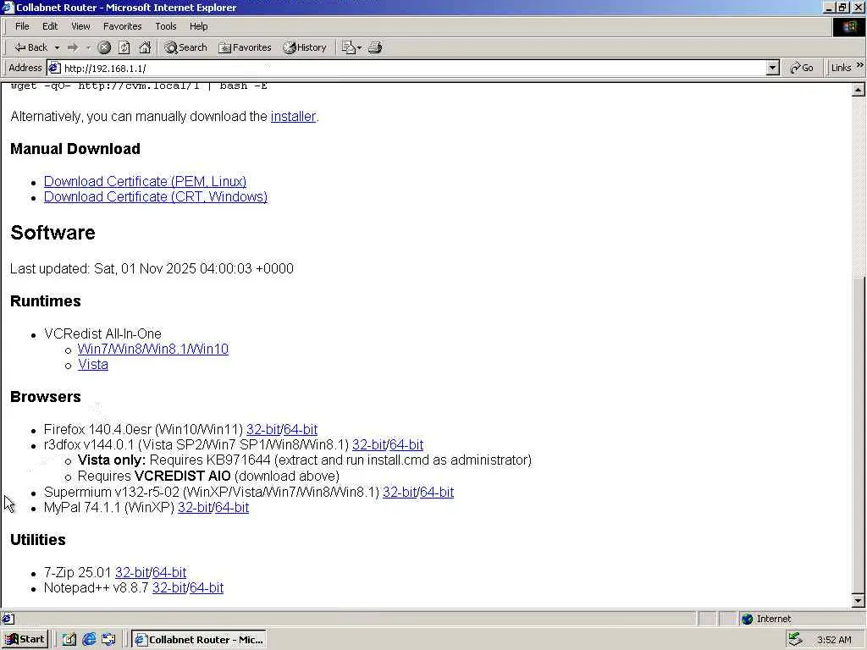Open the installer link
This screenshot has height=650, width=867.
point(293,117)
